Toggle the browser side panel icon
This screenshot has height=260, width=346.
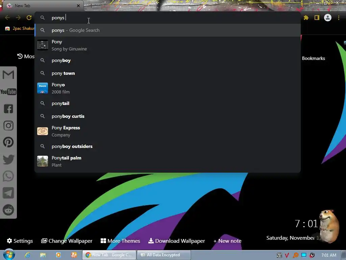point(317,18)
